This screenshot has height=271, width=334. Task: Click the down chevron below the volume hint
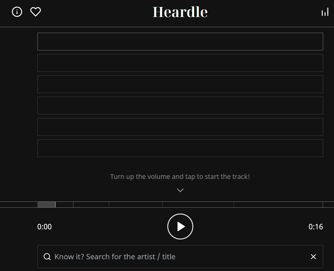[180, 190]
